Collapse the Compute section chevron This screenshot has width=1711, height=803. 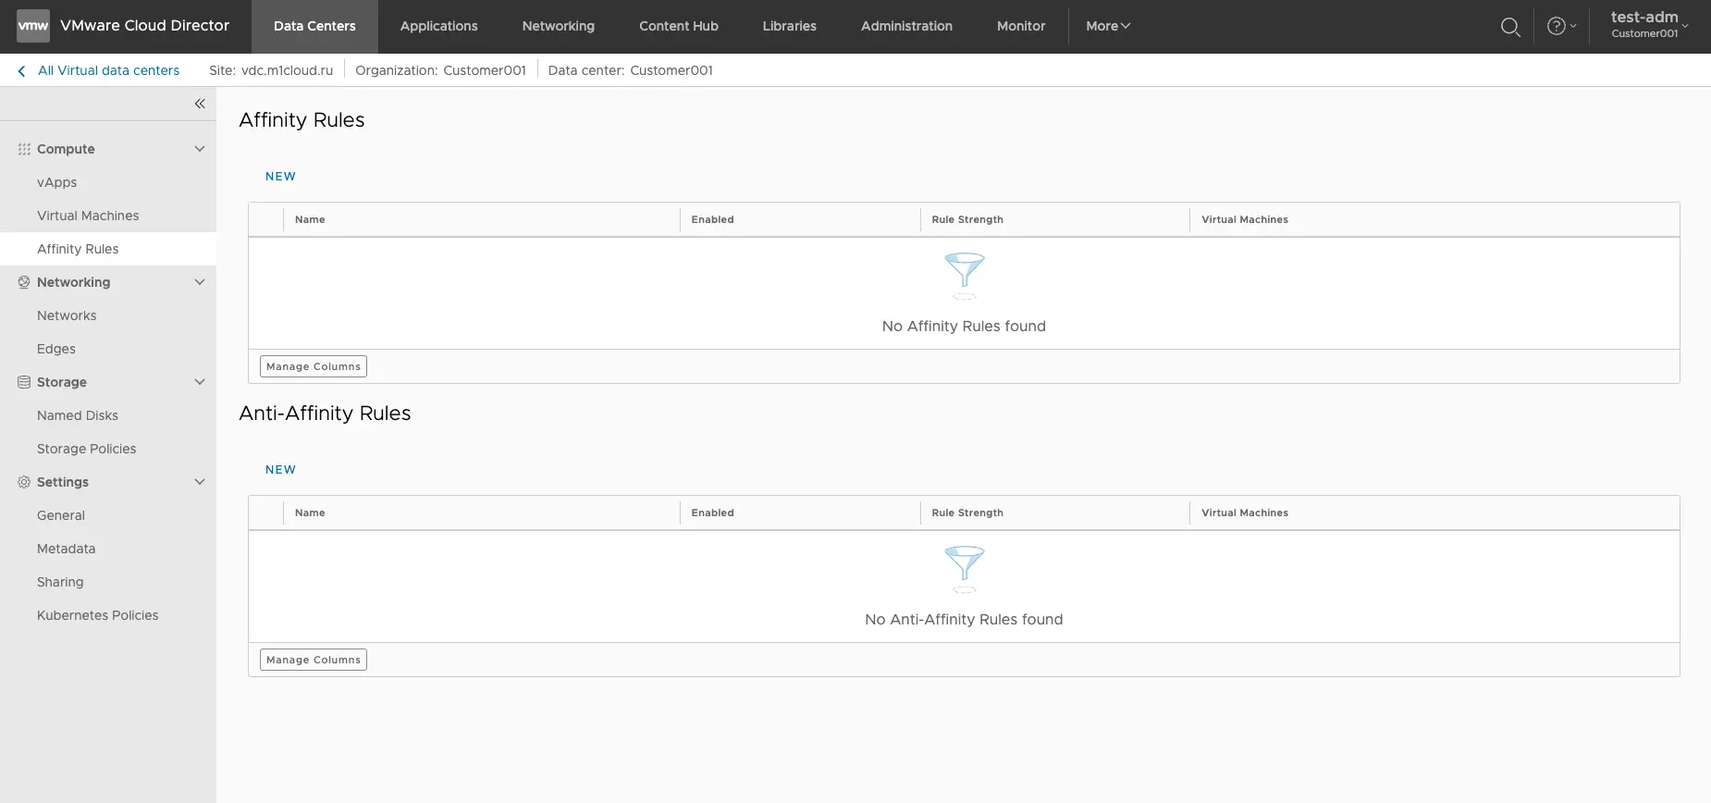(x=200, y=149)
